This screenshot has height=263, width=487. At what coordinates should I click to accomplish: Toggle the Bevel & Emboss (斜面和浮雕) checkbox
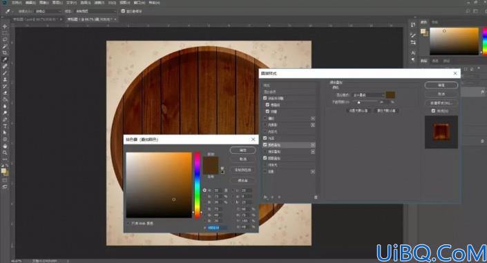click(x=265, y=98)
